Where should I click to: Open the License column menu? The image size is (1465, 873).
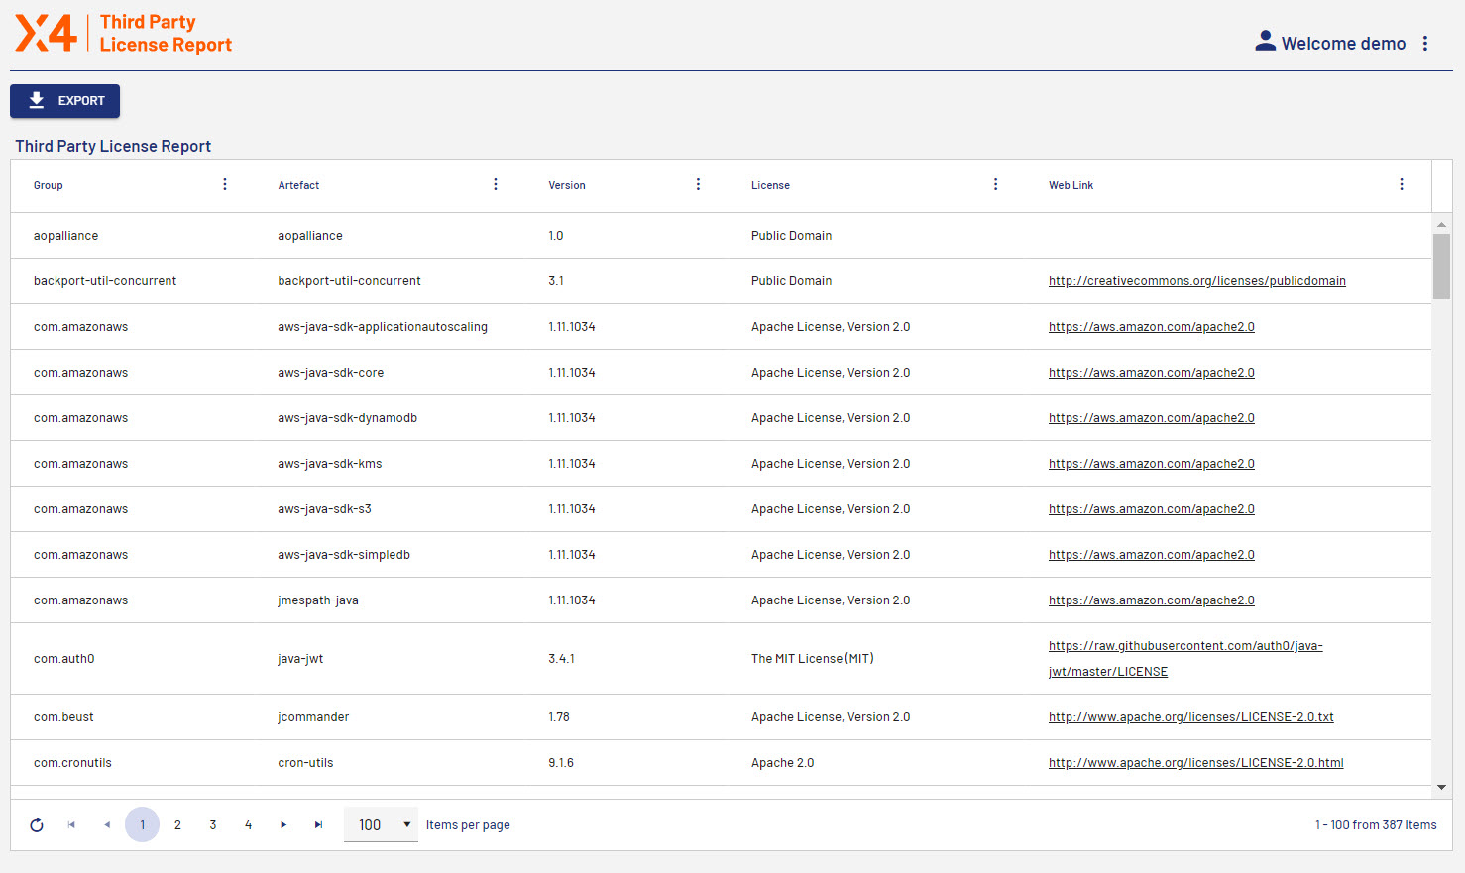coord(995,185)
